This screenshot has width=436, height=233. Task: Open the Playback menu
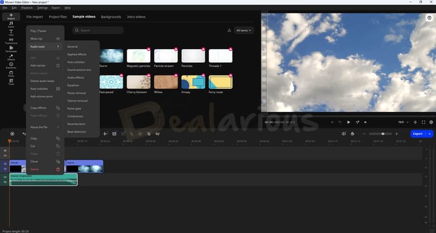point(27,8)
